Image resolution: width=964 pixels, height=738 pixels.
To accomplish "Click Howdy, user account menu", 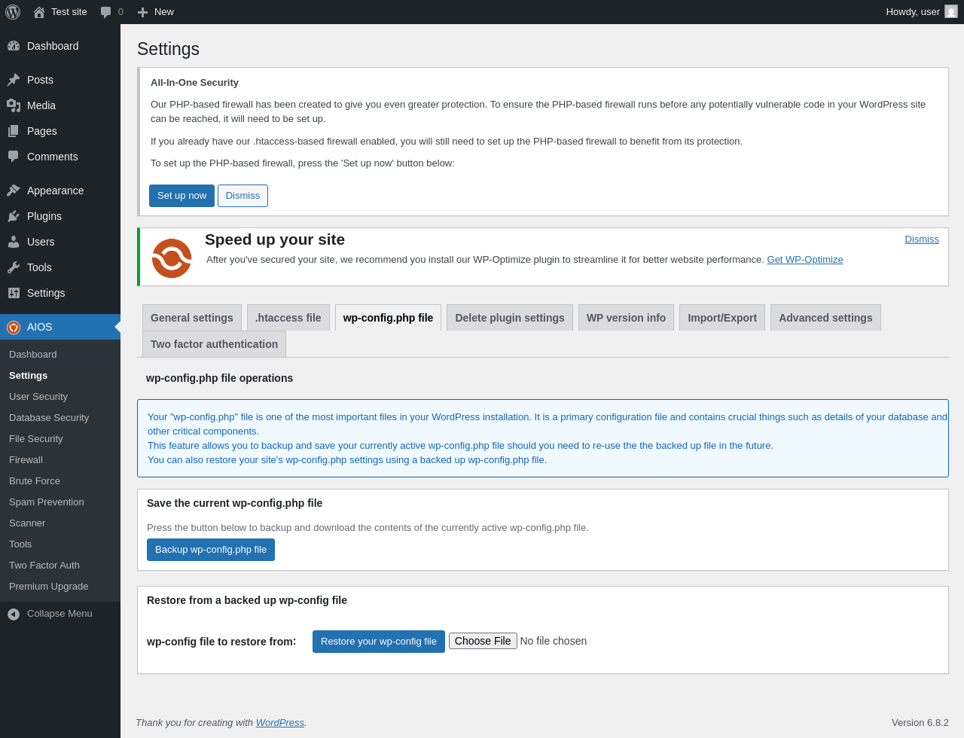I will tap(922, 12).
